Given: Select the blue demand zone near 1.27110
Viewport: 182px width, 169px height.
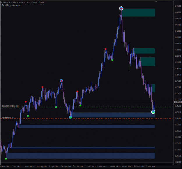Looking at the screenshot, I should [86, 126].
